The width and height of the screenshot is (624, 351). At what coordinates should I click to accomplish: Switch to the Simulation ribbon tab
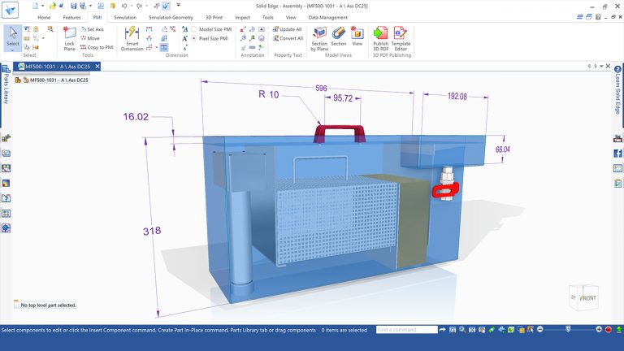point(125,17)
